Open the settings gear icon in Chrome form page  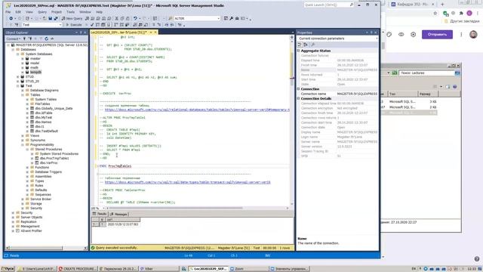pos(413,35)
